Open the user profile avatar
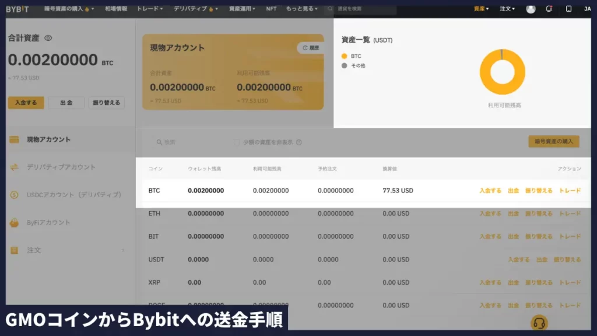Image resolution: width=597 pixels, height=336 pixels. (531, 9)
